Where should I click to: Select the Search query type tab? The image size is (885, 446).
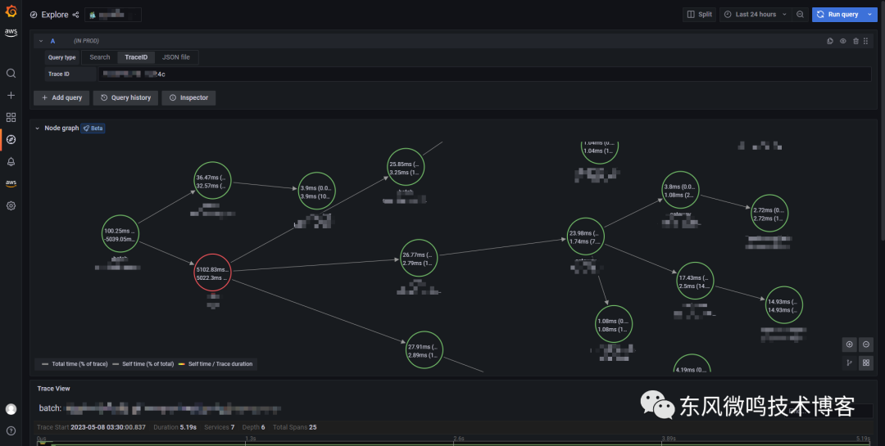100,57
